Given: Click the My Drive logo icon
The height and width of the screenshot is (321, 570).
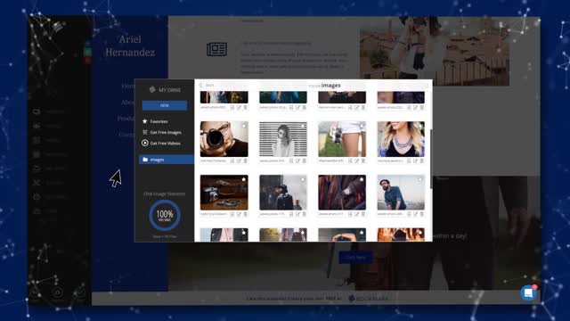Looking at the screenshot, I should [152, 89].
